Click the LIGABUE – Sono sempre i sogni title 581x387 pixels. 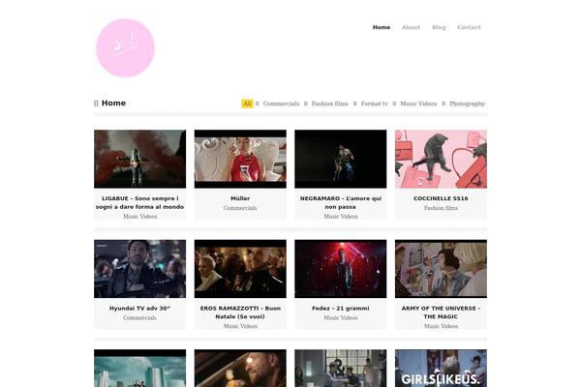pos(140,202)
